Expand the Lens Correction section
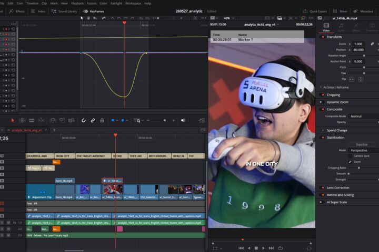This screenshot has height=252, width=379. click(337, 187)
